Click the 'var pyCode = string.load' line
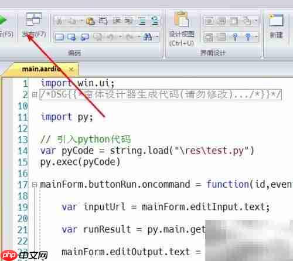293x261 pixels. point(147,151)
